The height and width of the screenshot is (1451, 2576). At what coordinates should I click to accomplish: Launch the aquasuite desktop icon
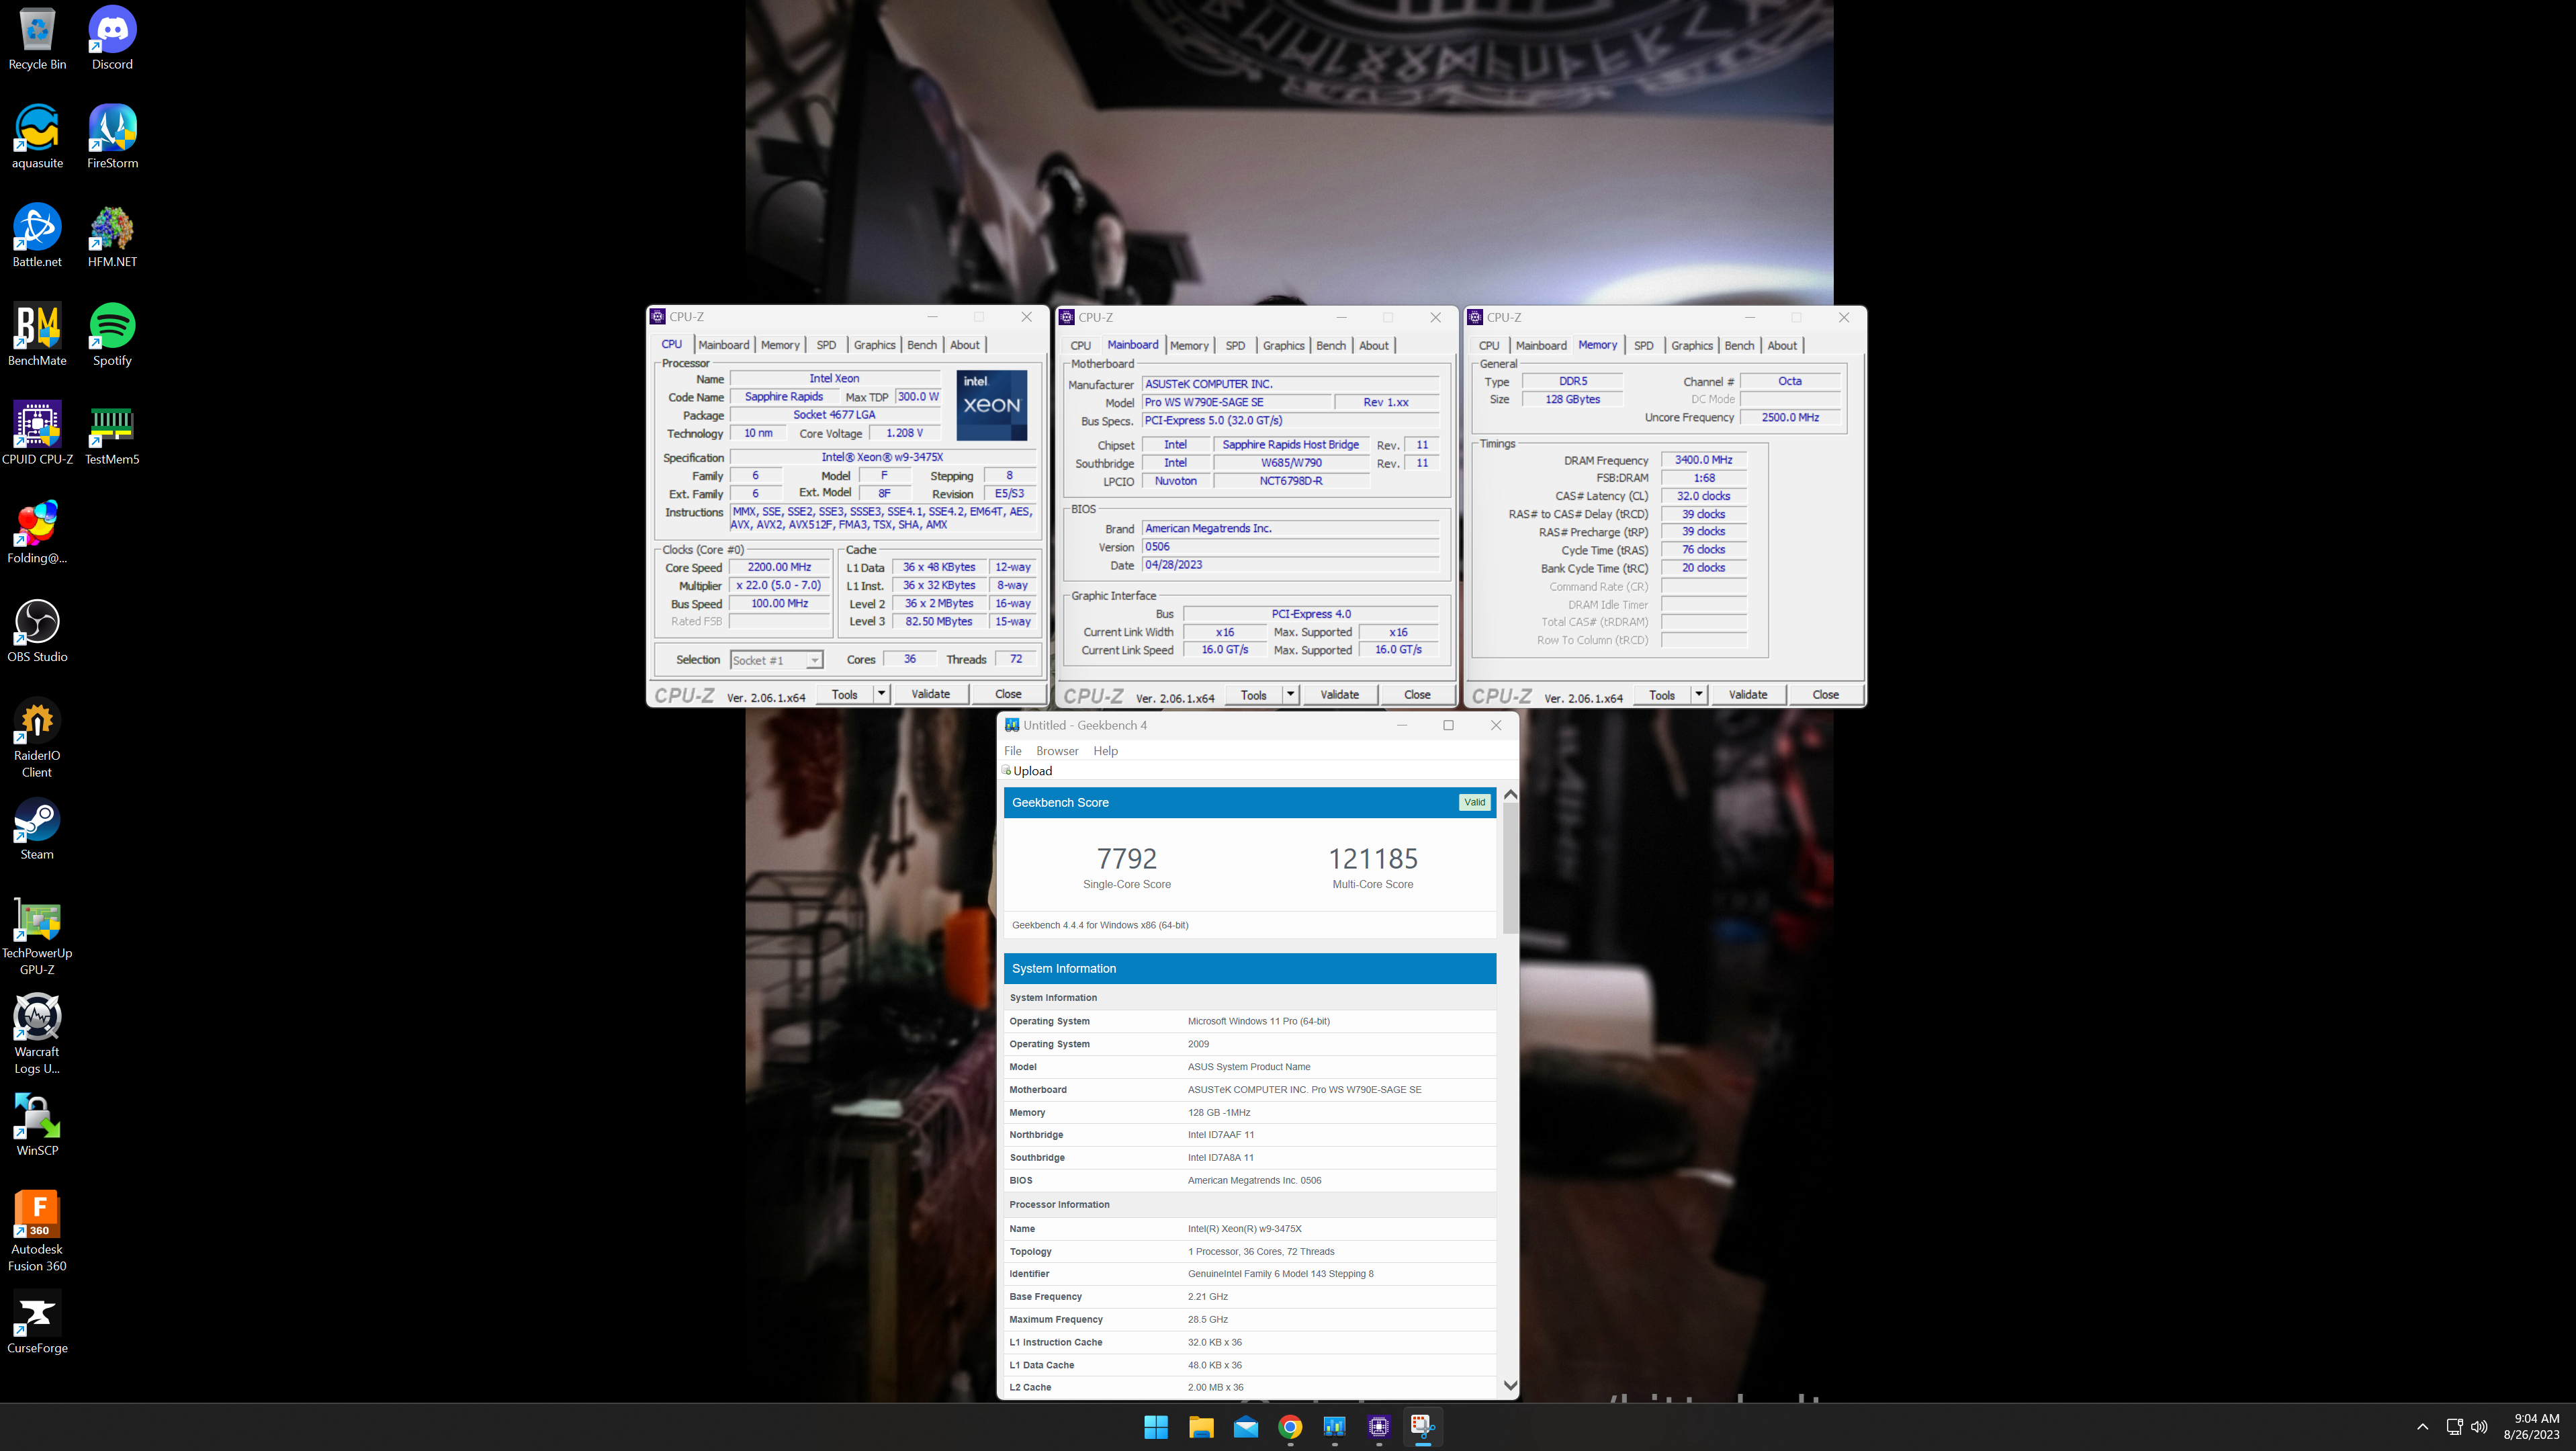point(37,137)
